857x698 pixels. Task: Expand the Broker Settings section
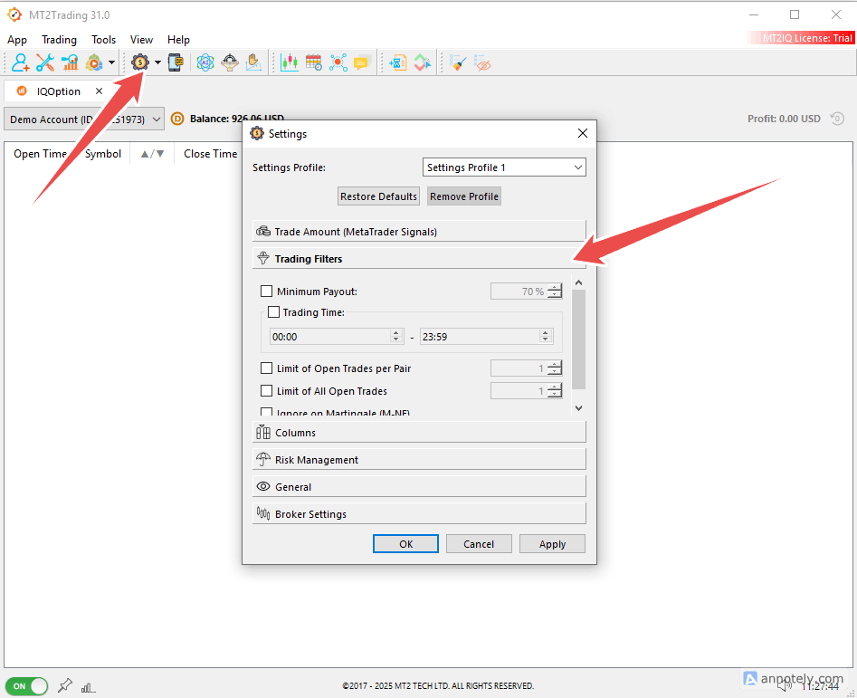419,514
